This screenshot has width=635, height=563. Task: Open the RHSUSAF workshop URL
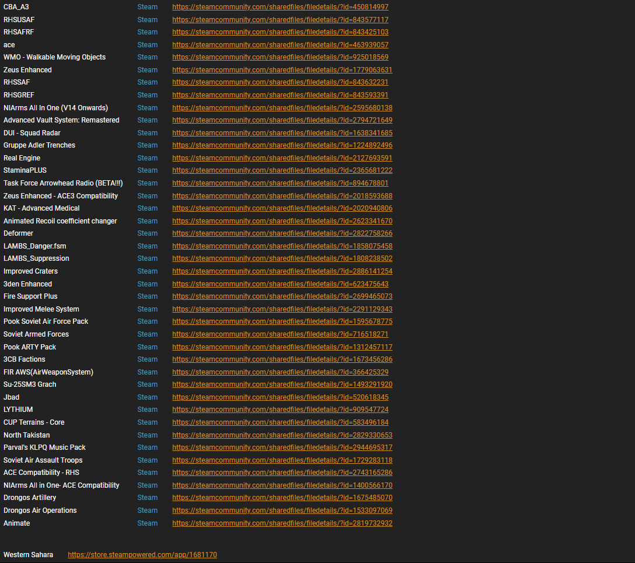[280, 19]
